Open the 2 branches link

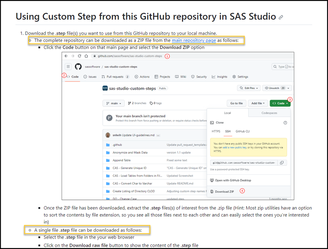137,103
